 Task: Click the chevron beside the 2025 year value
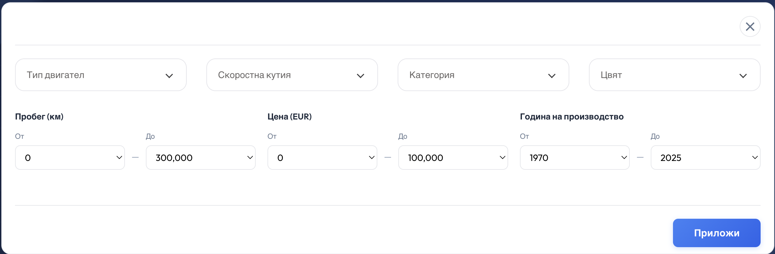[755, 158]
